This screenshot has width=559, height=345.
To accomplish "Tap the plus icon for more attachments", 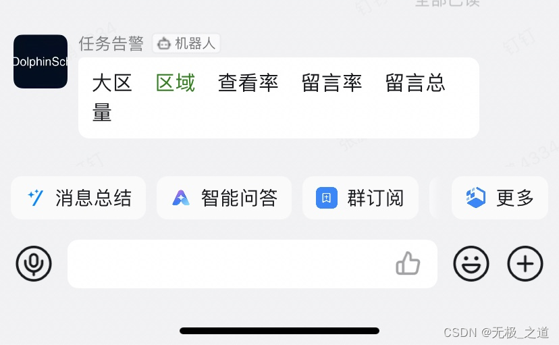I will click(525, 264).
